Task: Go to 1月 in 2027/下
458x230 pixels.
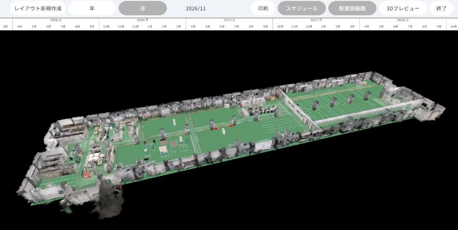Action: pyautogui.click(x=323, y=26)
